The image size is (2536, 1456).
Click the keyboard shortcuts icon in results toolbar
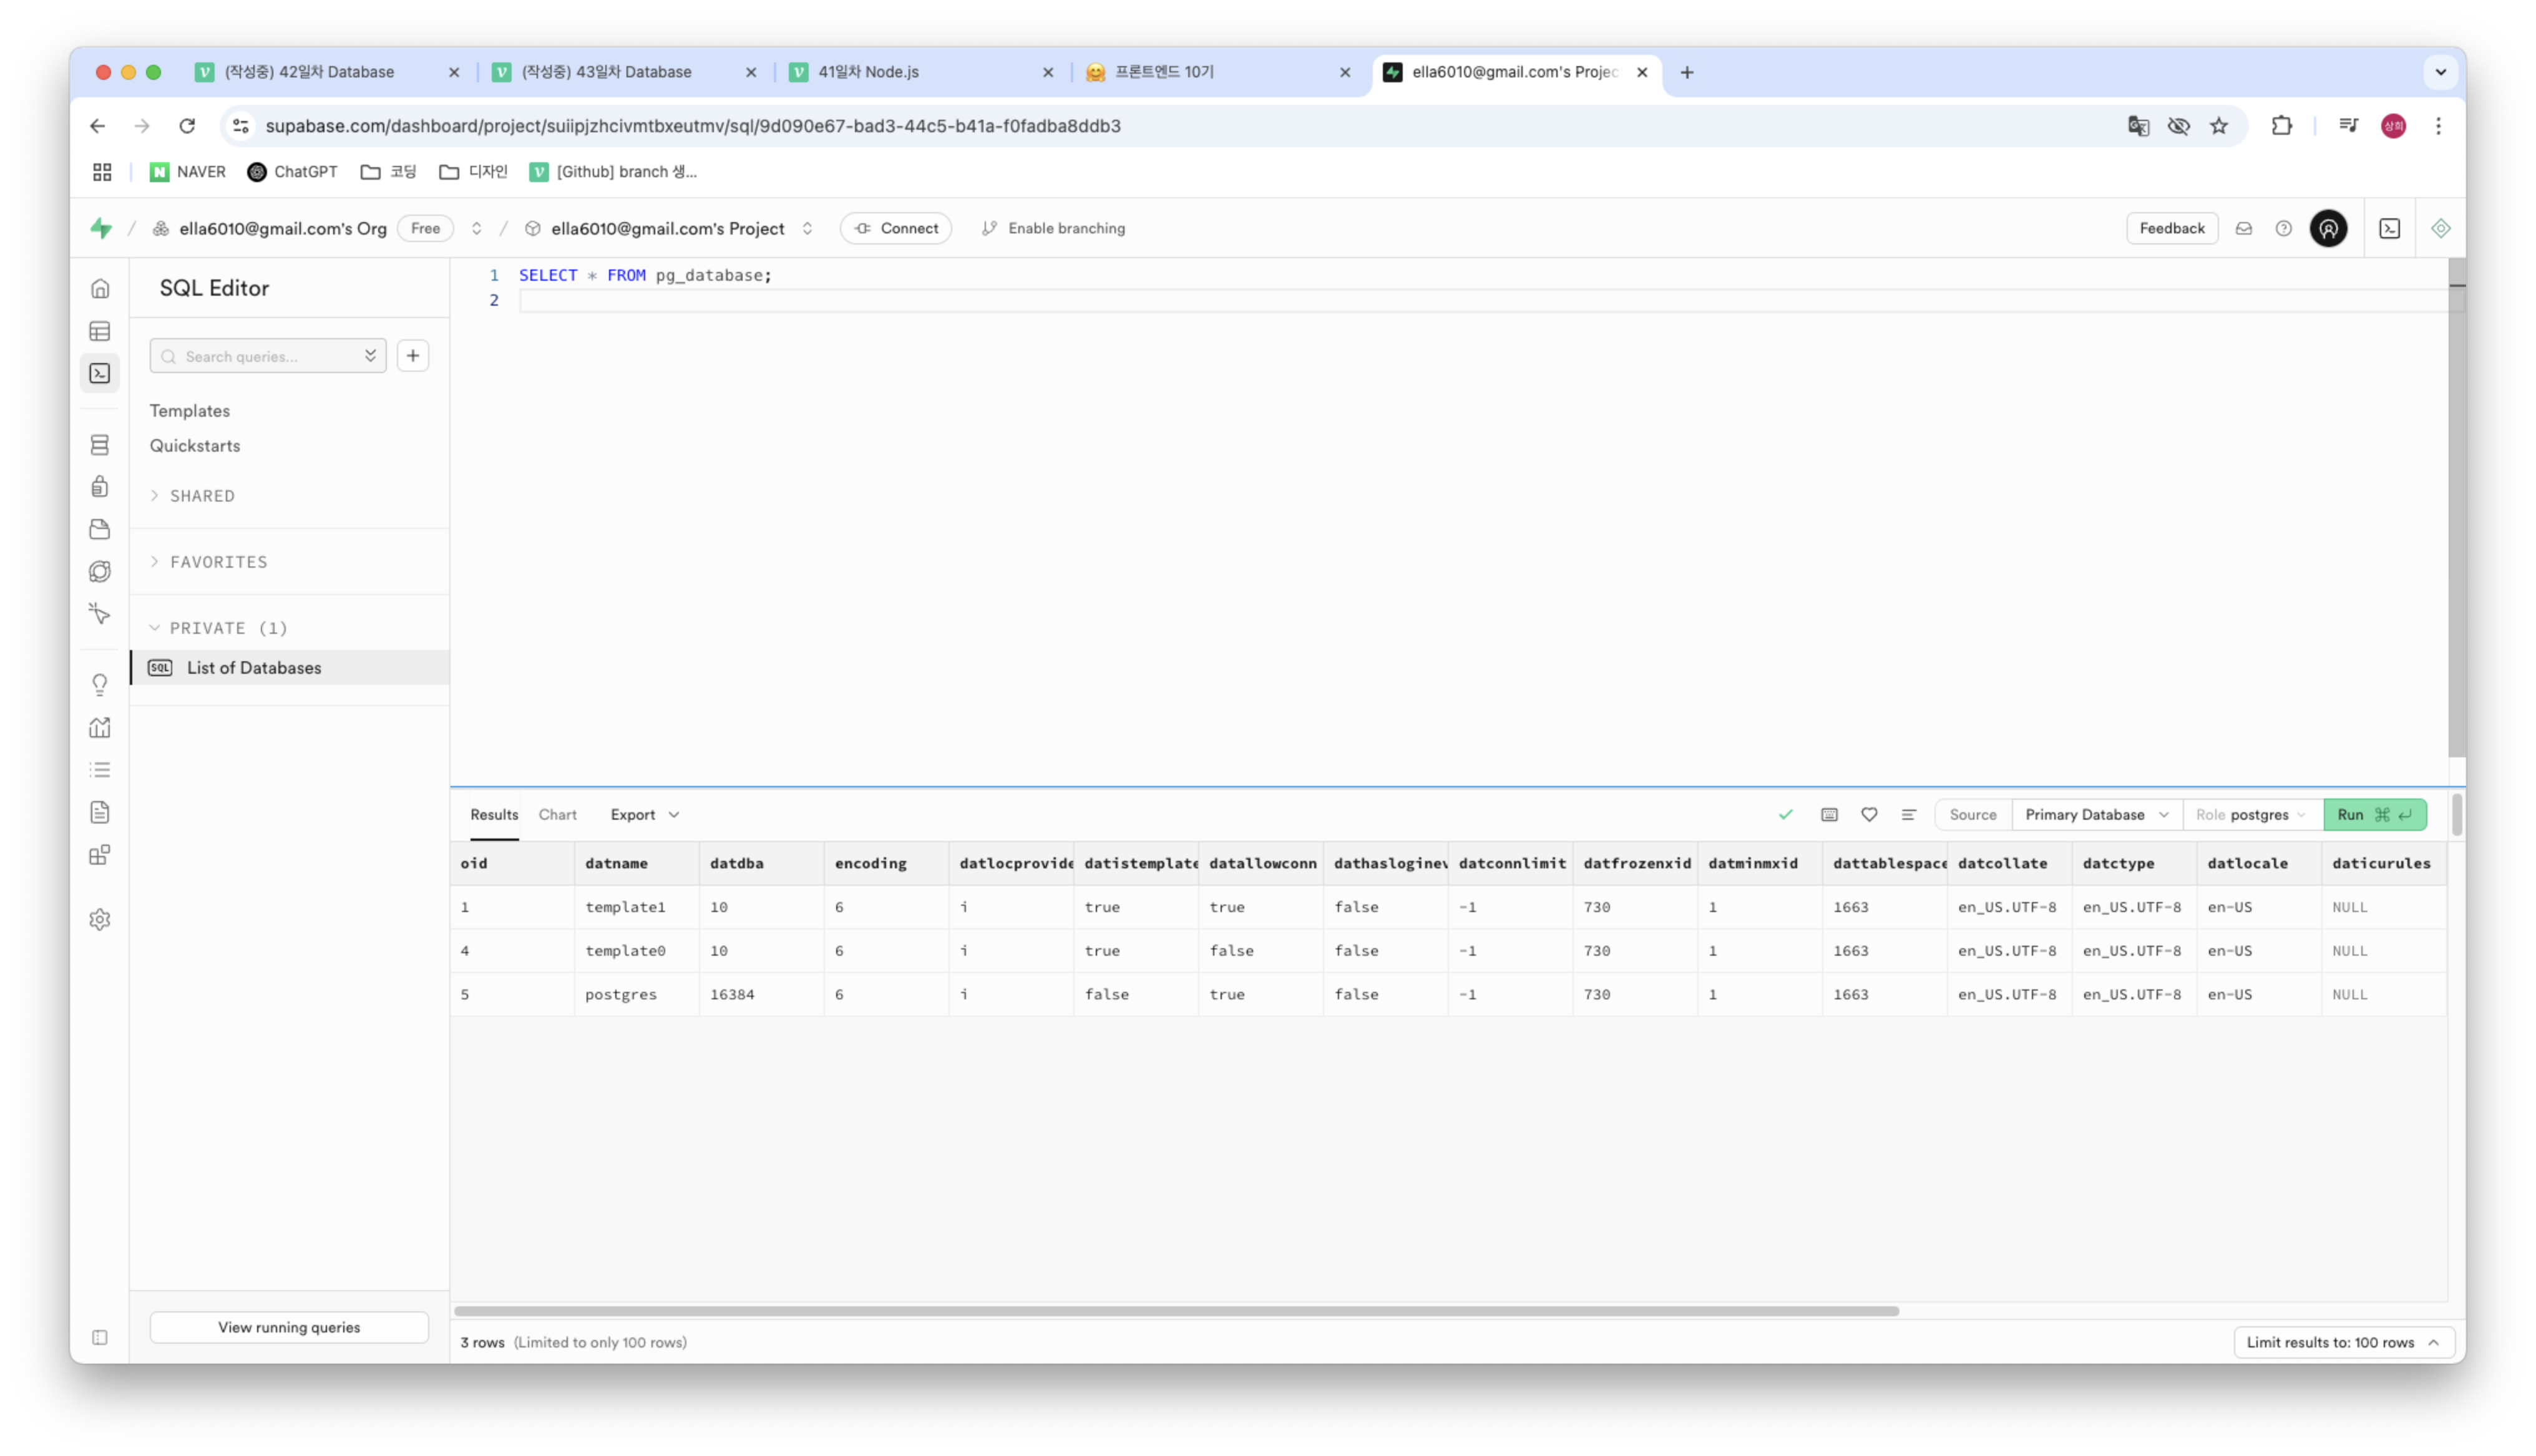coord(1829,815)
